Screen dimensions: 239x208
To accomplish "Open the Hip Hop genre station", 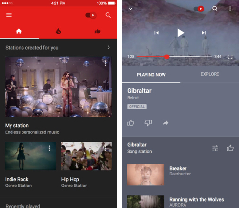I will click(87, 165).
